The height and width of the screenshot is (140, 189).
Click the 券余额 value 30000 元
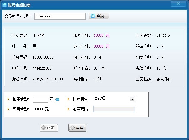tap(102, 46)
